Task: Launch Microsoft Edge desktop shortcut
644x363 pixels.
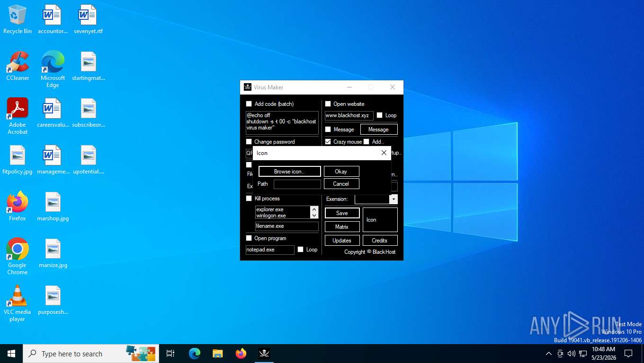Action: click(53, 69)
